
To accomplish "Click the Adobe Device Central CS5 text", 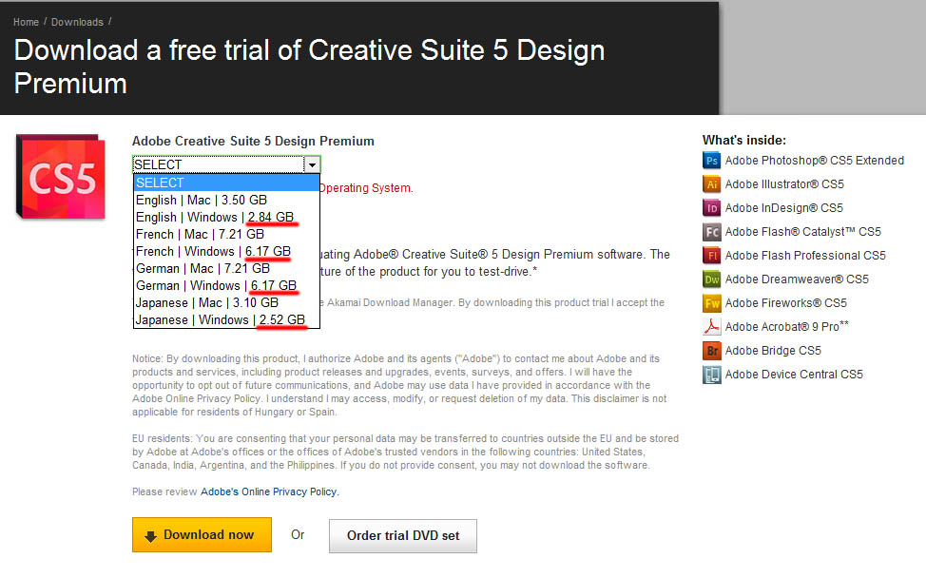I will (x=794, y=375).
